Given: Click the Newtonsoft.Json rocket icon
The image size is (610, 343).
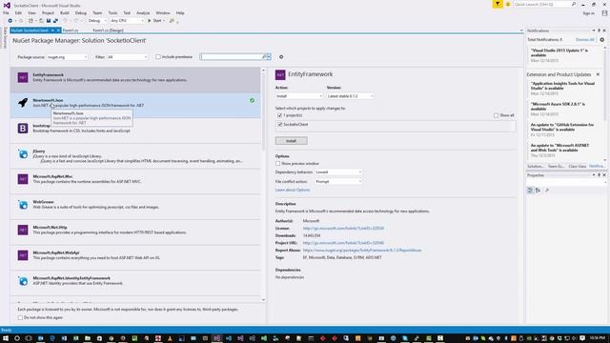Looking at the screenshot, I should point(23,103).
